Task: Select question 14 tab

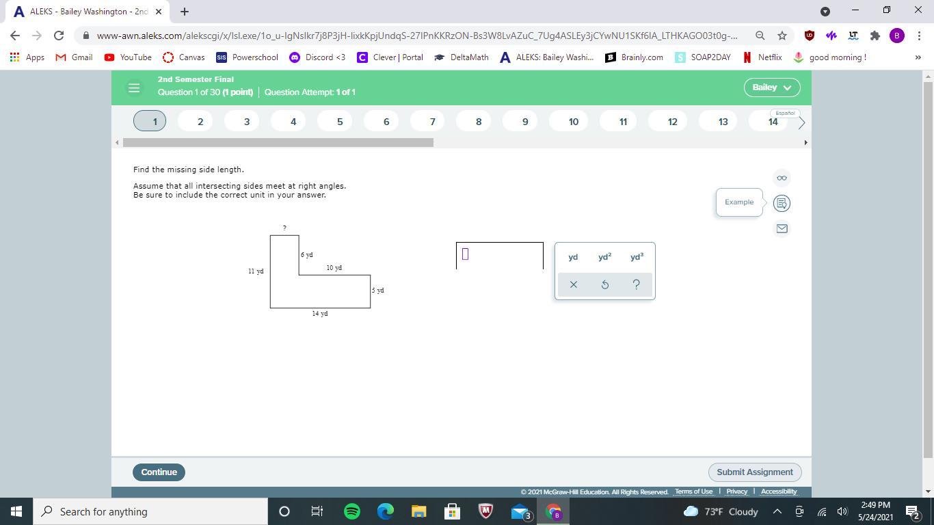Action: [773, 122]
